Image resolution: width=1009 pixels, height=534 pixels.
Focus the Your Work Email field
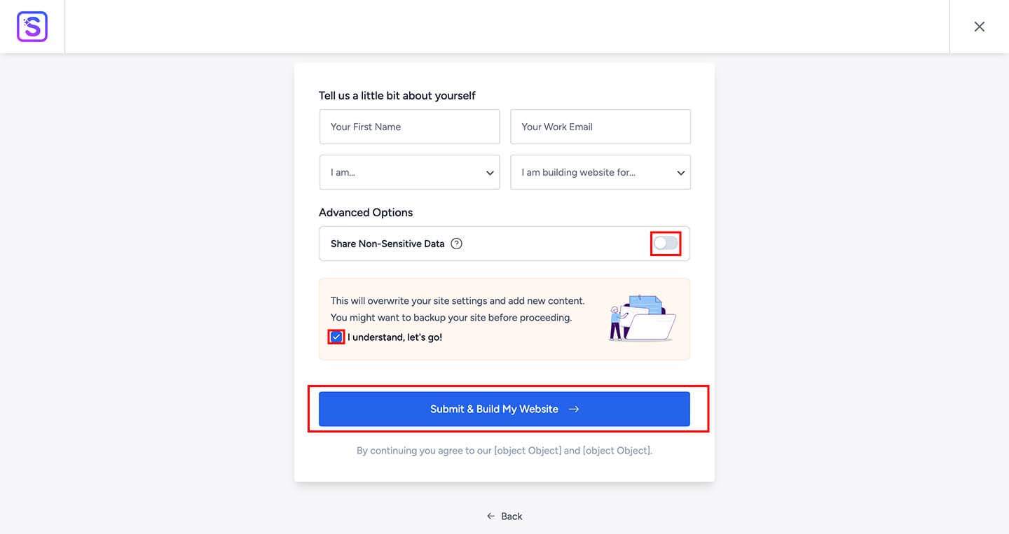600,127
